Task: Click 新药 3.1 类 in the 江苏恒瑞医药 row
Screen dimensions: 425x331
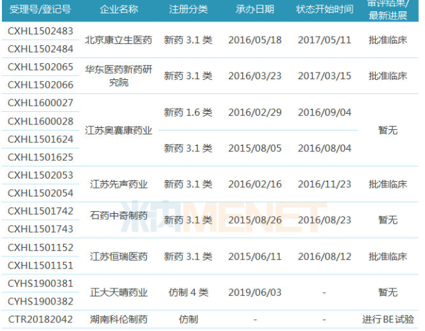Action: pyautogui.click(x=188, y=256)
